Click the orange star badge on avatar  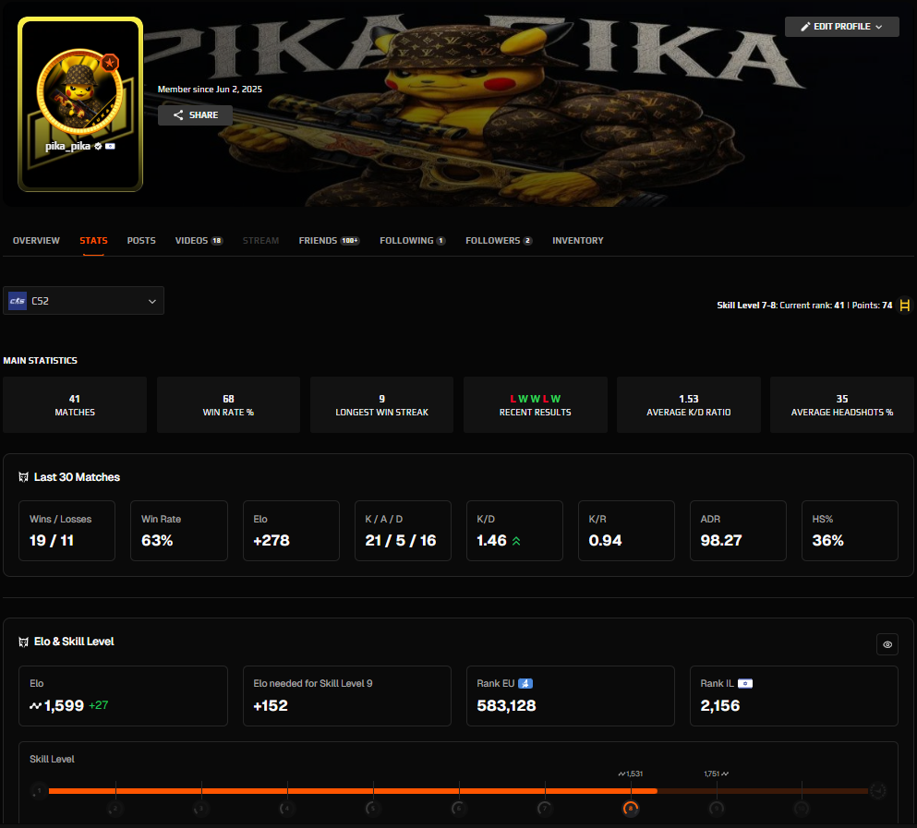[x=109, y=63]
